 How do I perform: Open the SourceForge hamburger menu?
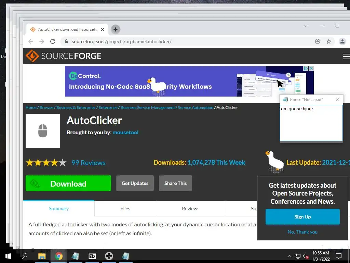(x=346, y=57)
